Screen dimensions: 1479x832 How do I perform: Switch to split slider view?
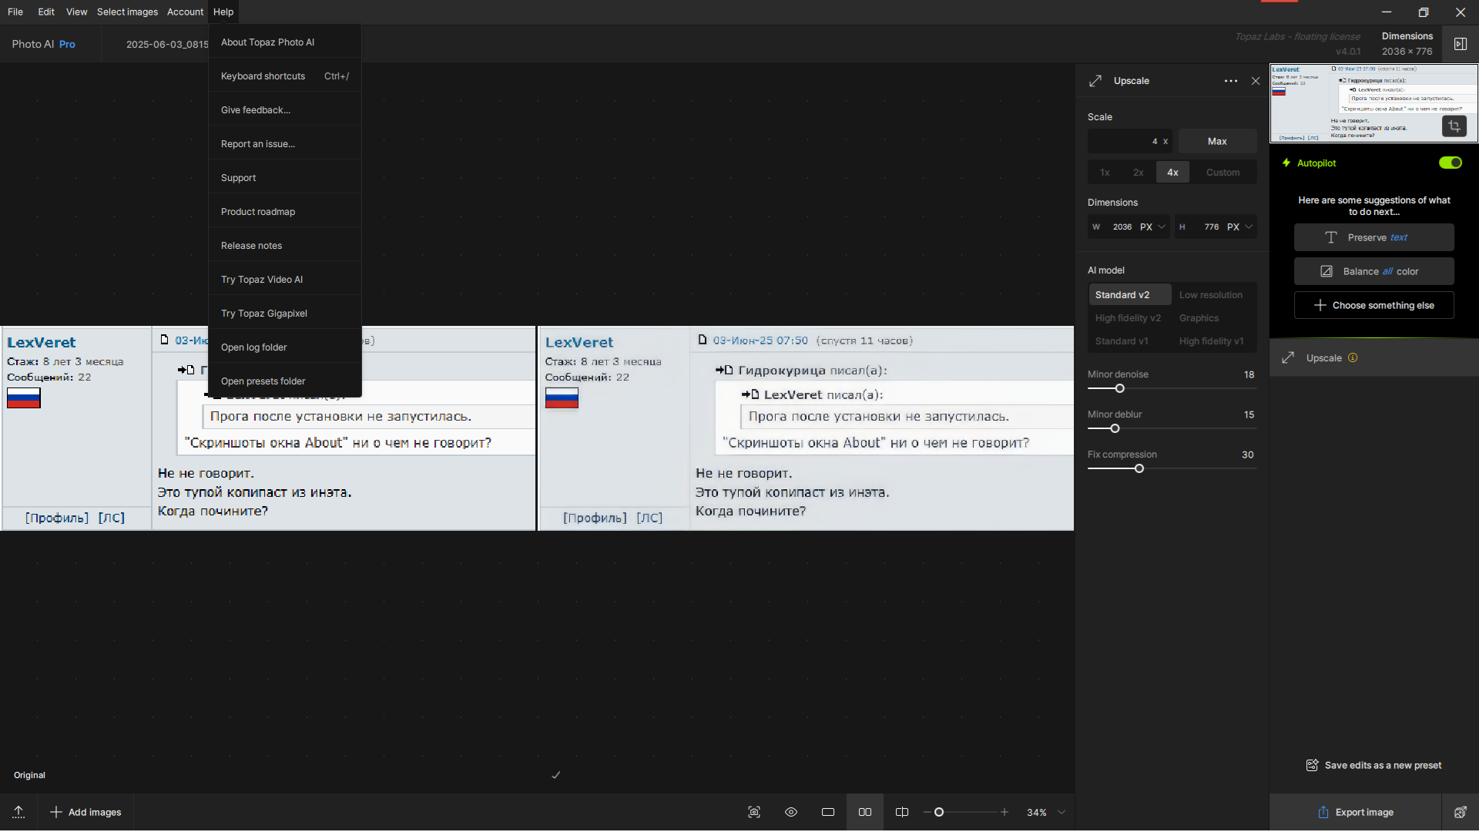pos(902,812)
